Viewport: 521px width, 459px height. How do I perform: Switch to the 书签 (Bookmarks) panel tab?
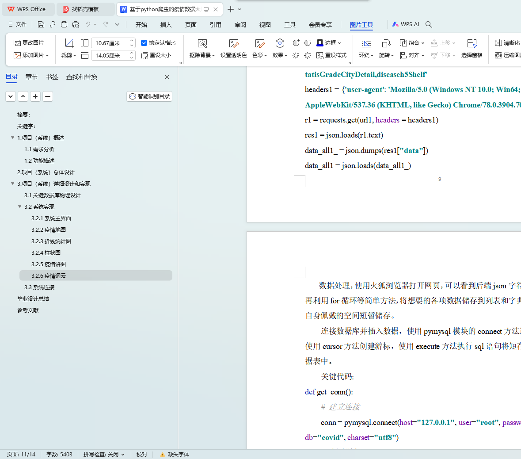click(52, 77)
